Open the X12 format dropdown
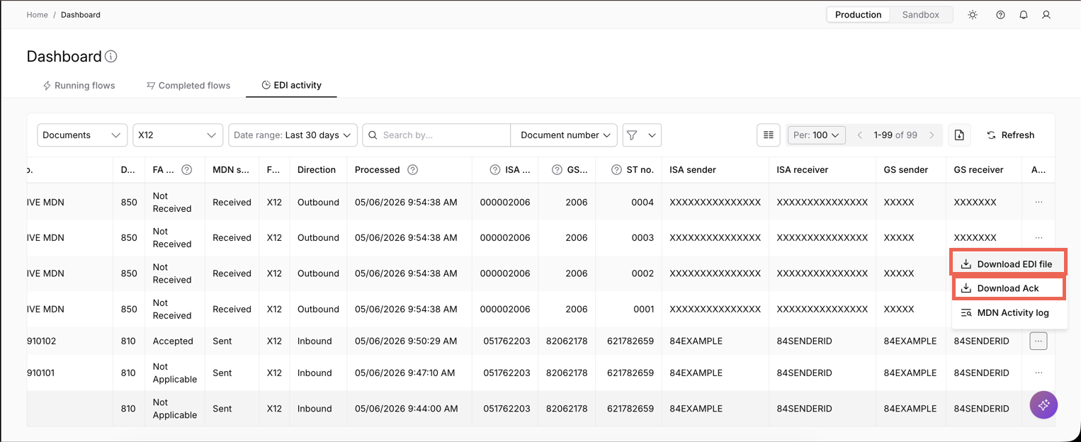The image size is (1081, 442). (x=178, y=135)
